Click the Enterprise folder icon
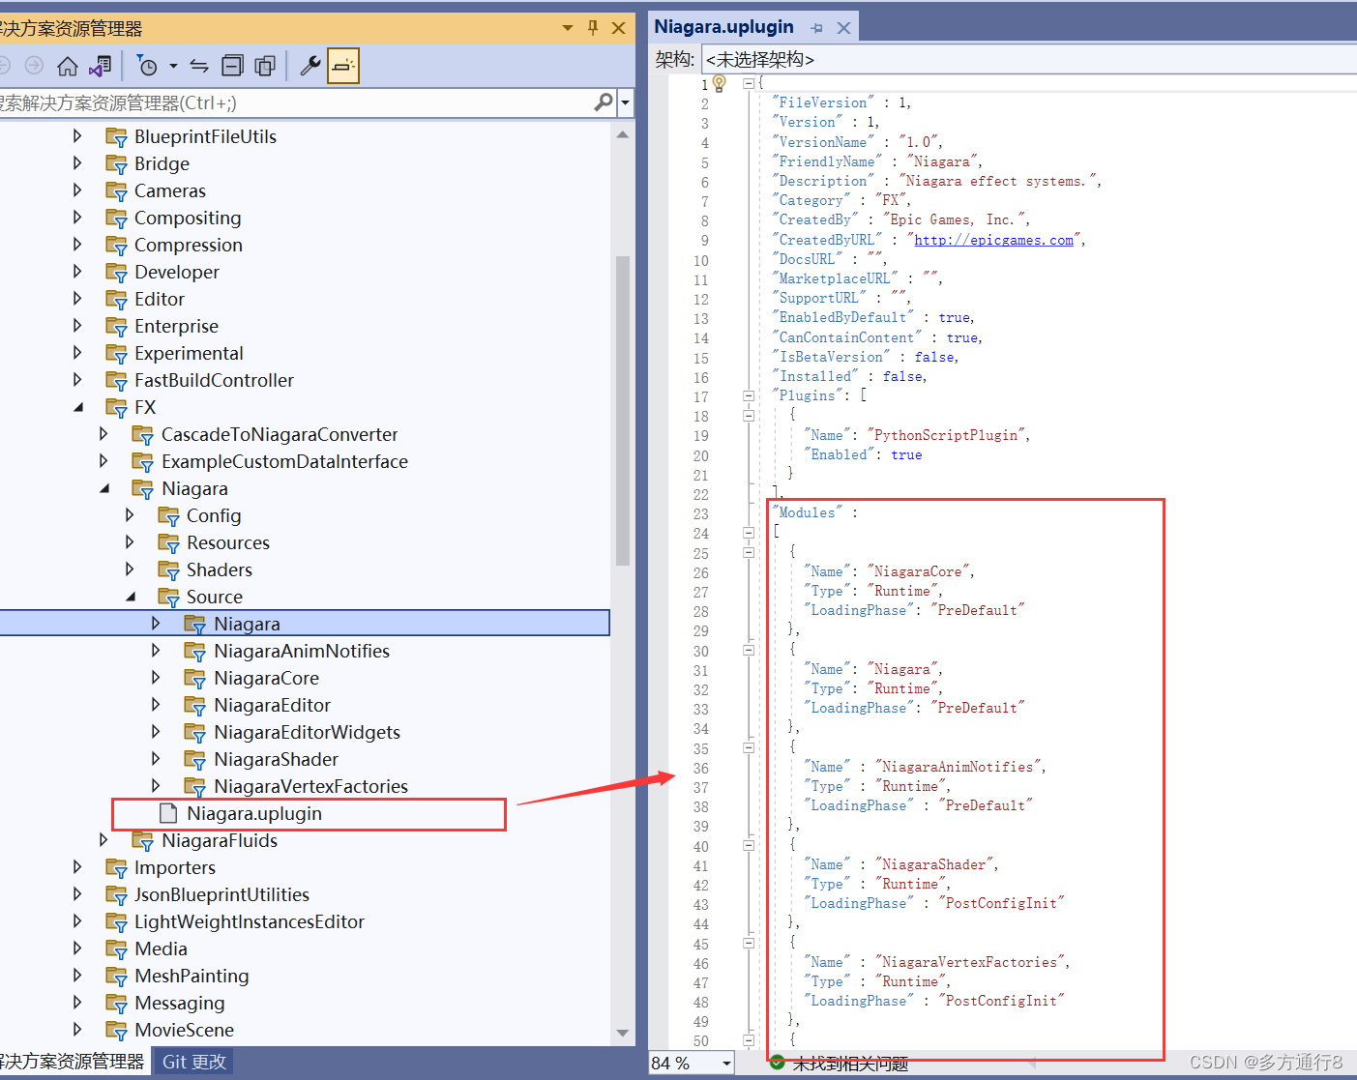Screen dimensions: 1357x1080 coord(117,327)
